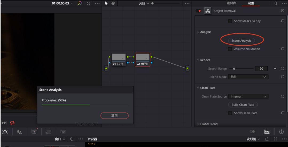Viewport: 288px width, 147px height.
Task: Open the 波形图 scope type dropdown
Action: point(253,139)
